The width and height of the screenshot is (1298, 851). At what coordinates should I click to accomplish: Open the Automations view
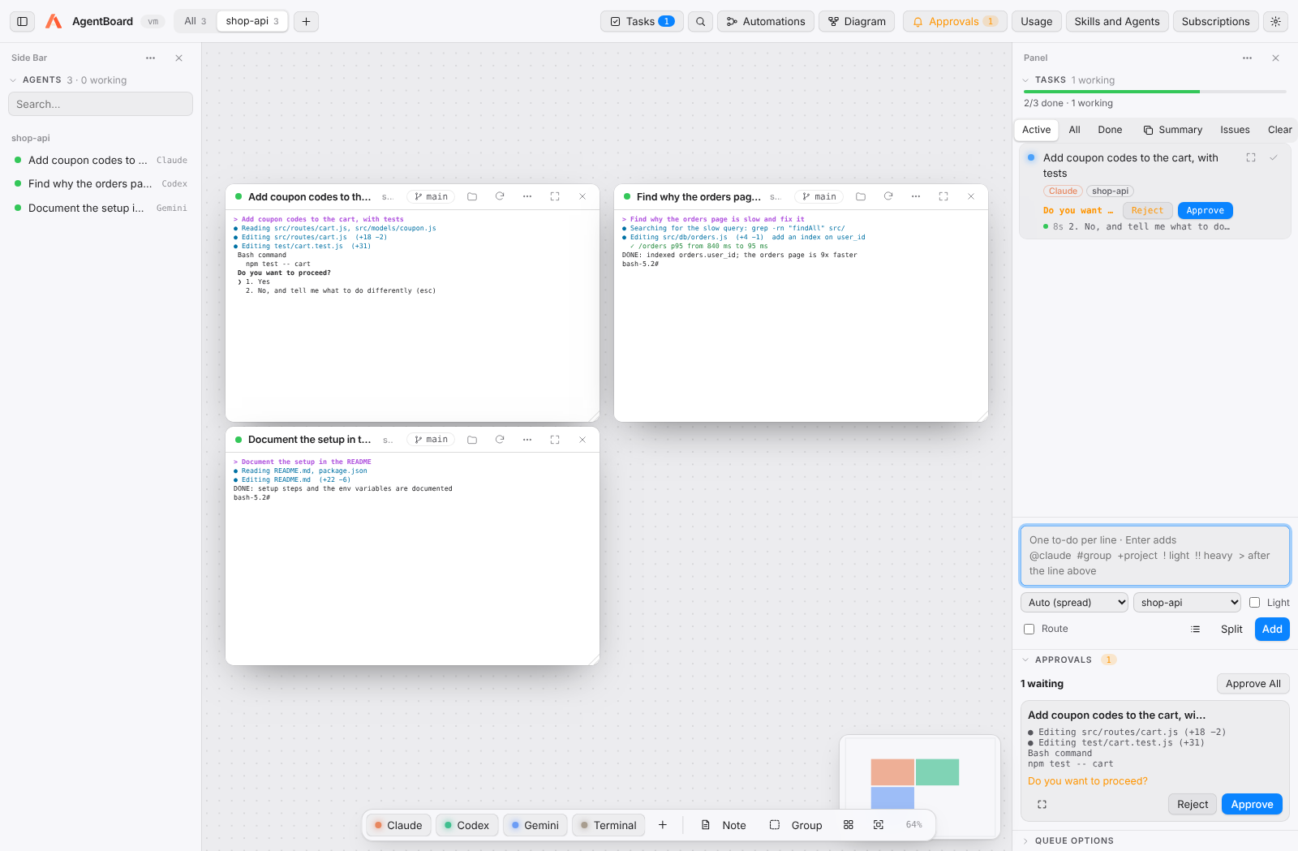click(766, 21)
